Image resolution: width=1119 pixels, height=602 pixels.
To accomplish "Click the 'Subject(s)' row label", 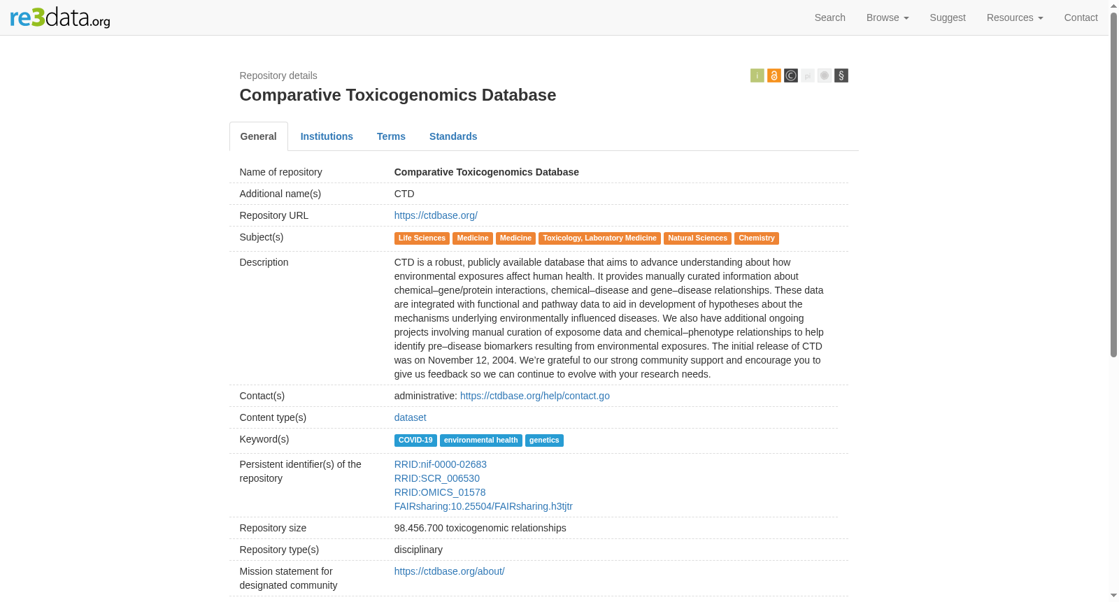I will [x=262, y=237].
